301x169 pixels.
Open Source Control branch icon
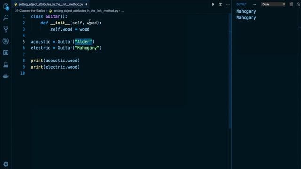pos(6,29)
